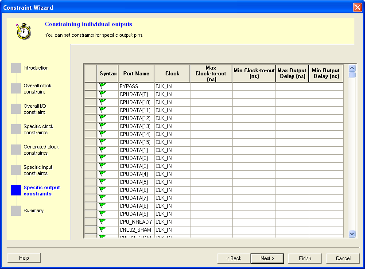Click the CPUDATA[15] port name cell

136,142
